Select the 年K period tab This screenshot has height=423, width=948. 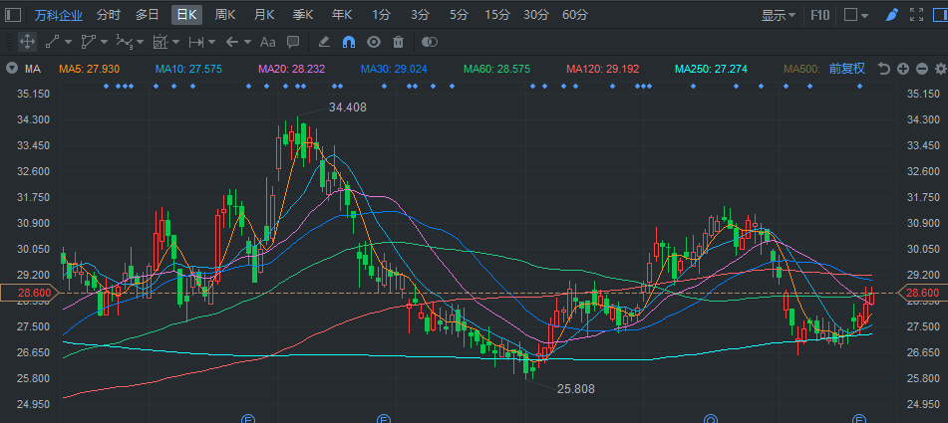click(342, 15)
